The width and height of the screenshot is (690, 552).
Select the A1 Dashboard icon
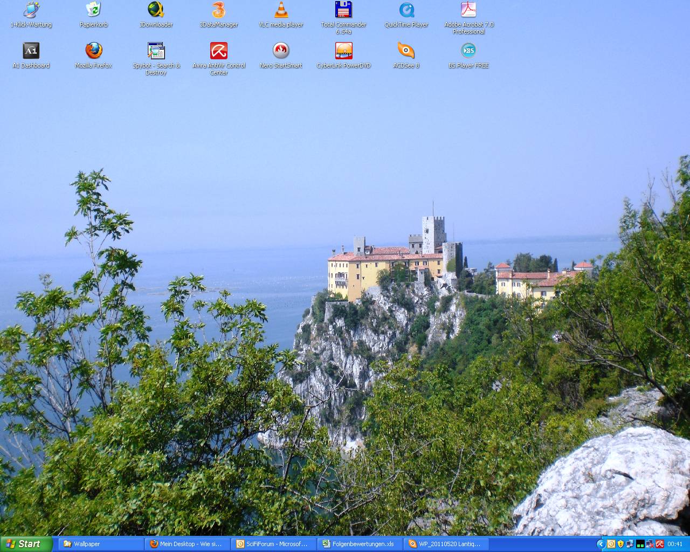[x=31, y=51]
